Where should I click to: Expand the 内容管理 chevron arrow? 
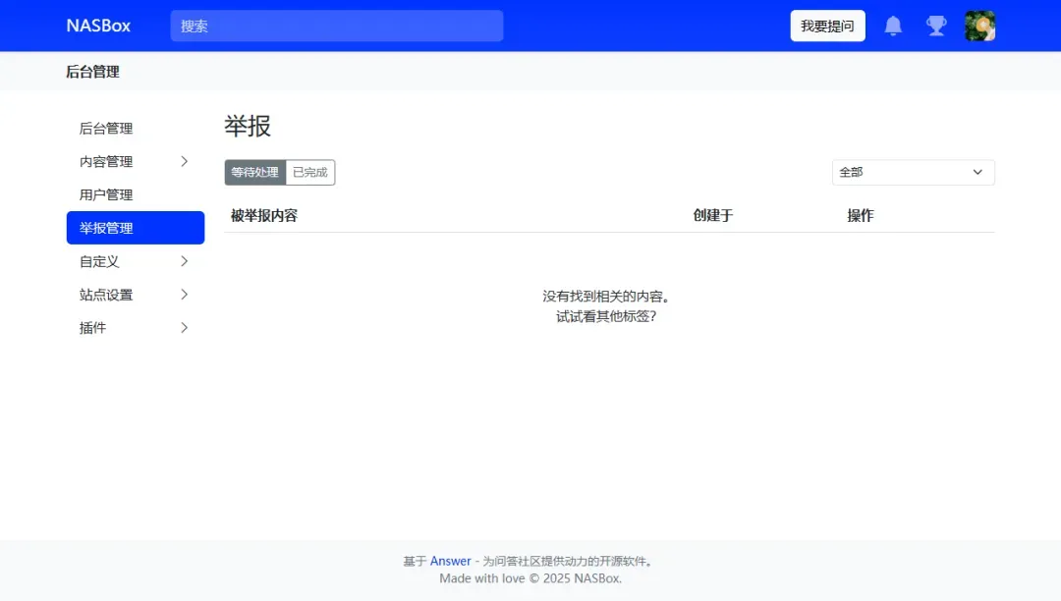tap(184, 161)
